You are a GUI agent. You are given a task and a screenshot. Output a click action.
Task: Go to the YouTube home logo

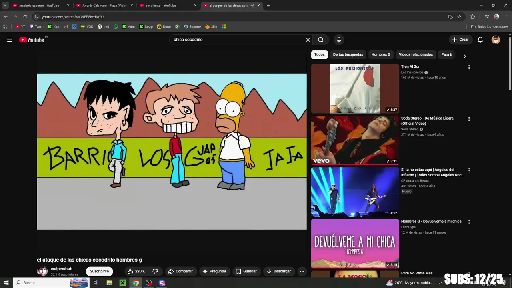click(32, 40)
